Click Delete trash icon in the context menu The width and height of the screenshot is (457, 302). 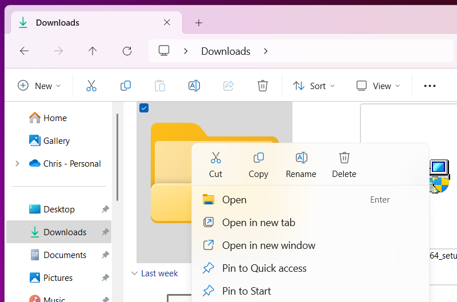coord(344,158)
